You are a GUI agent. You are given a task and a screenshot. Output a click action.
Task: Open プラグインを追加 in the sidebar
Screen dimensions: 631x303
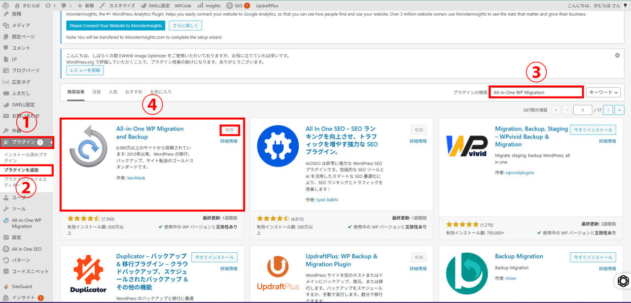(x=21, y=170)
